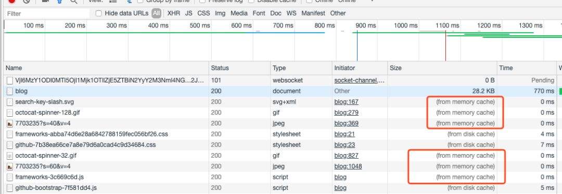Toggle the blue filter funnel icon
Viewport: 562px width, 194px height.
coord(59,1)
